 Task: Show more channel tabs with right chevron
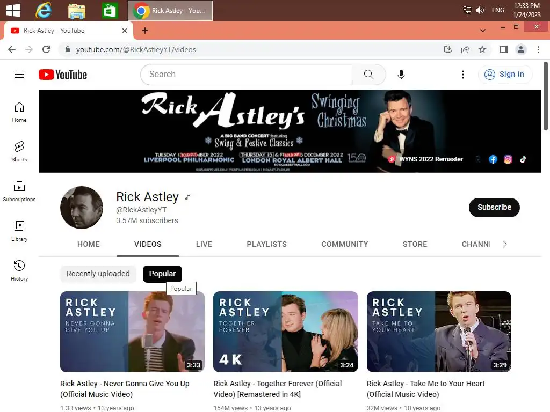coord(505,244)
